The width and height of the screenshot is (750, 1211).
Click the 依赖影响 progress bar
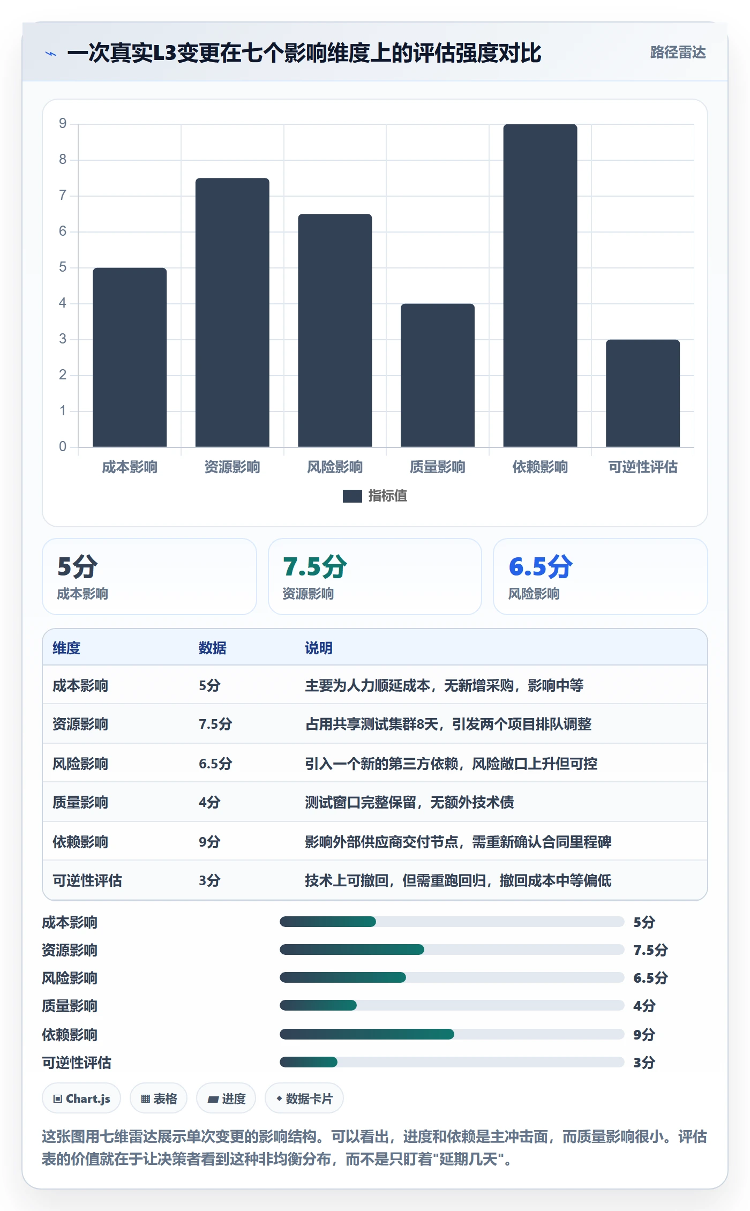pos(452,1034)
